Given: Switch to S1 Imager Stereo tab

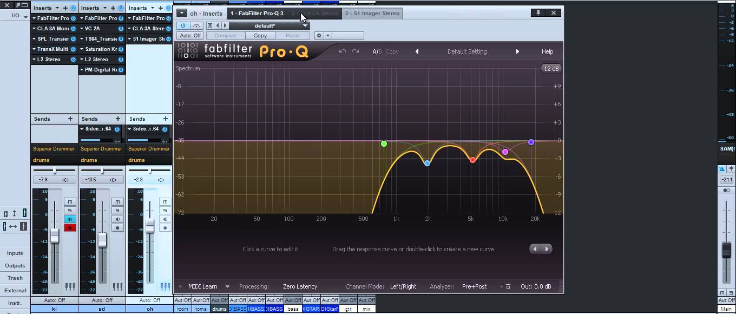Looking at the screenshot, I should [372, 13].
